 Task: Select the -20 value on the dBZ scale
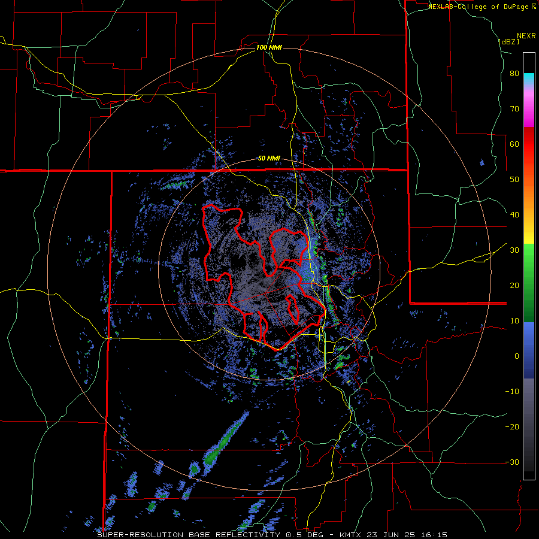[x=512, y=427]
